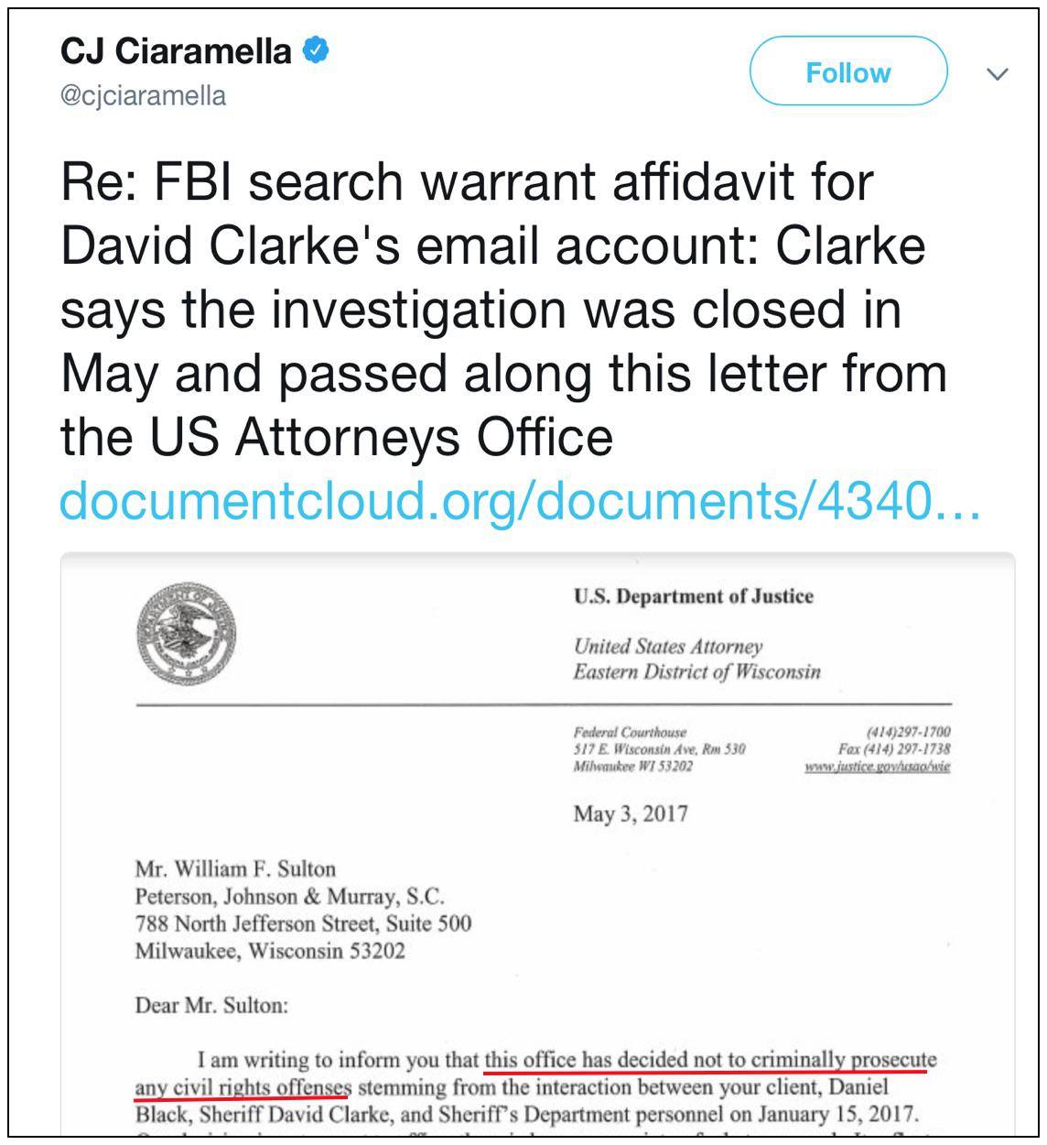This screenshot has height=1145, width=1047.
Task: Open the documentcloud.org document link
Action: [520, 500]
